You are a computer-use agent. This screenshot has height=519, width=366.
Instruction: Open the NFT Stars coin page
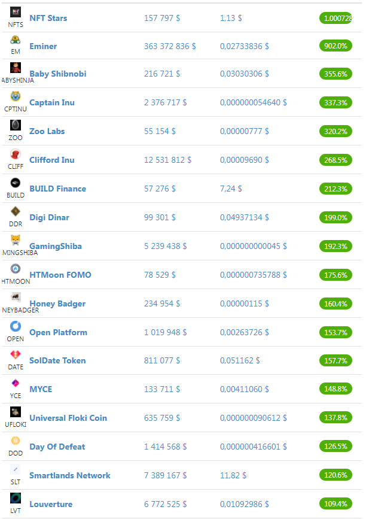pos(48,18)
